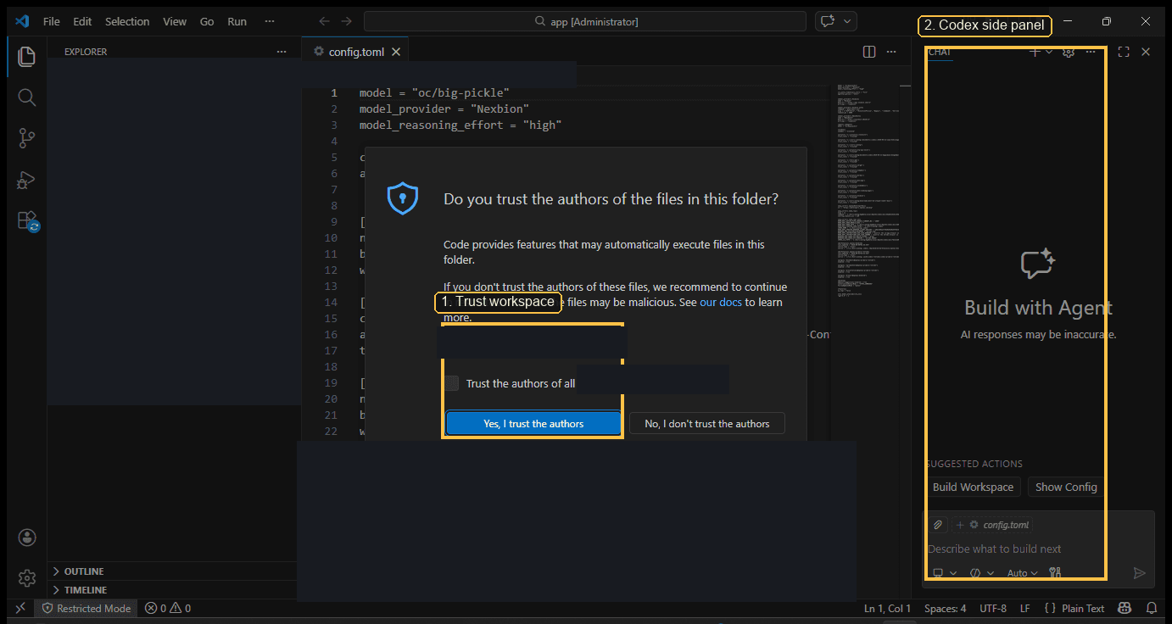Screen dimensions: 1172x624
Task: Select the CHAT panel tab
Action: (x=940, y=52)
